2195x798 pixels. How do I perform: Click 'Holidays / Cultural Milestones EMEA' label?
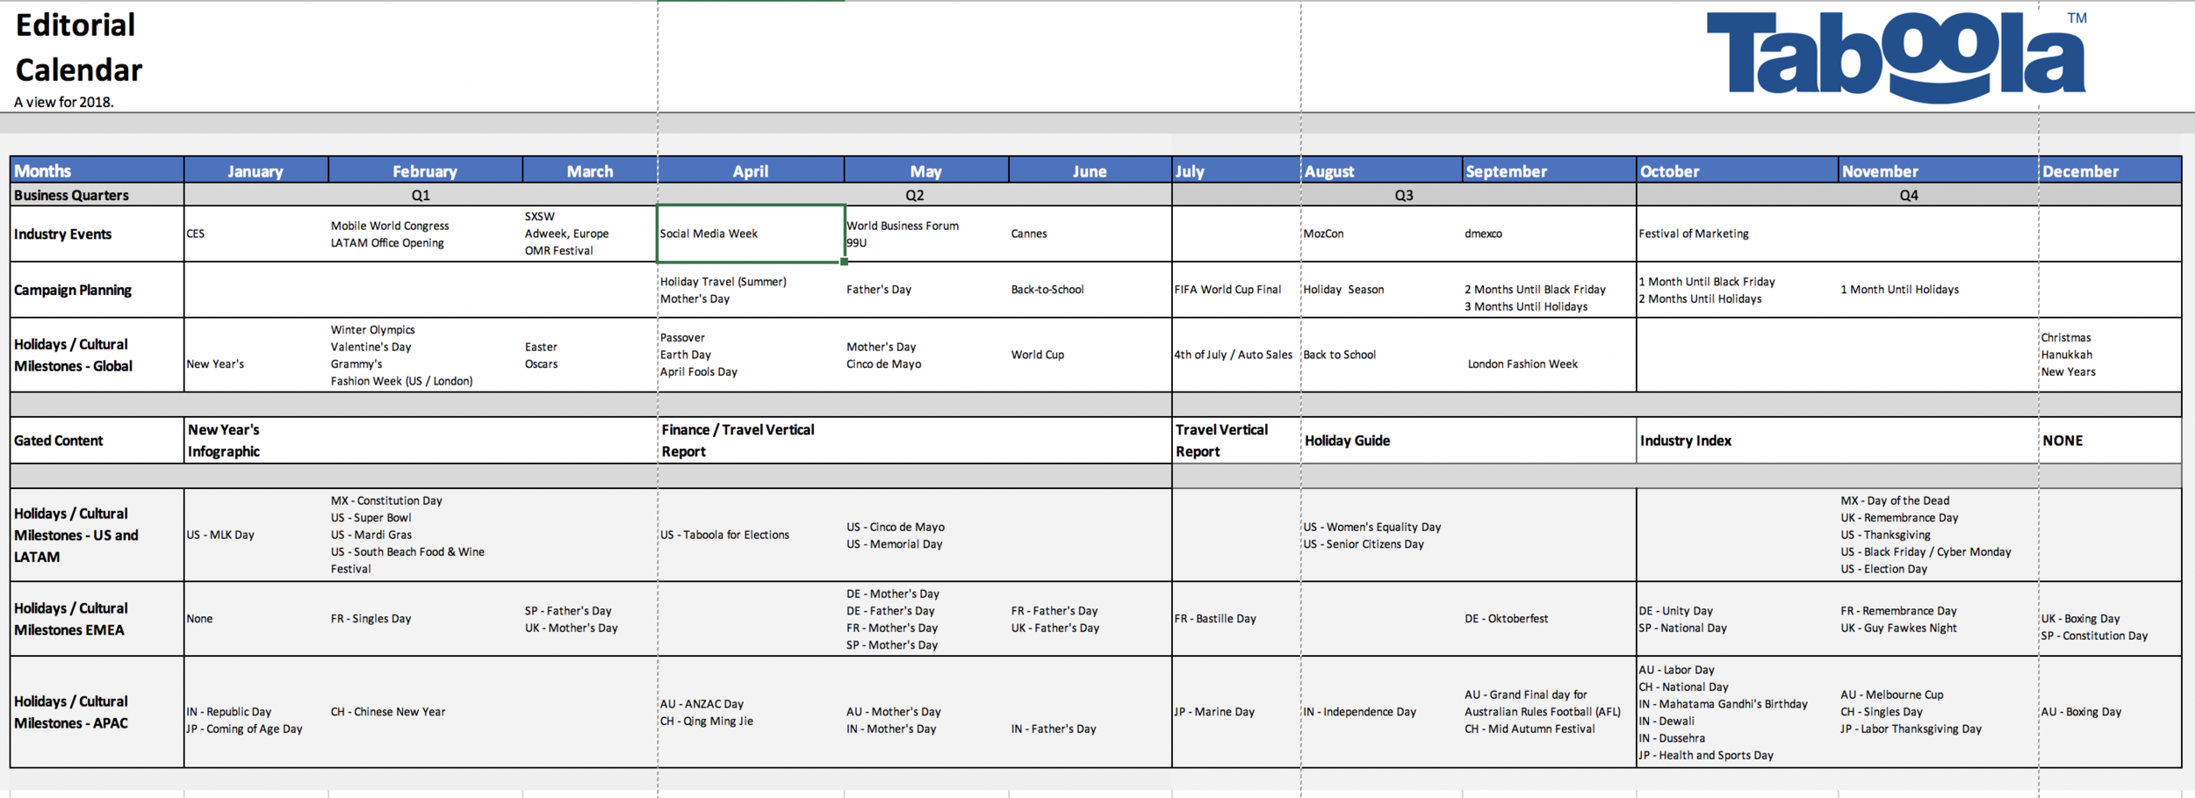97,619
